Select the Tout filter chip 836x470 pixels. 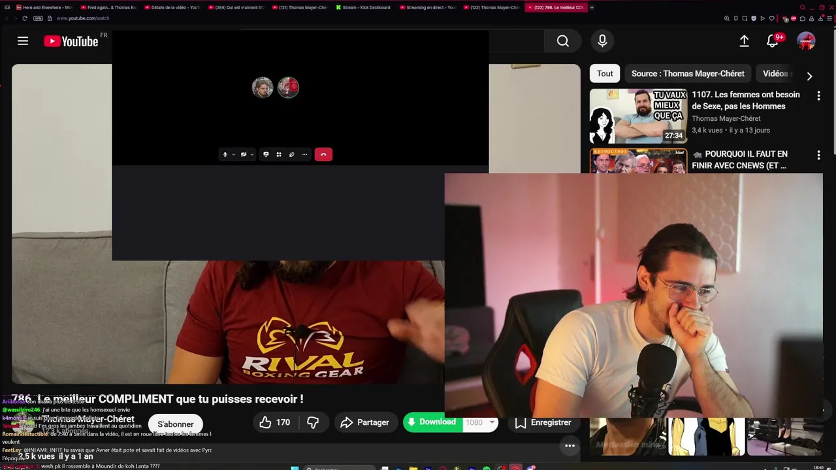tap(605, 74)
